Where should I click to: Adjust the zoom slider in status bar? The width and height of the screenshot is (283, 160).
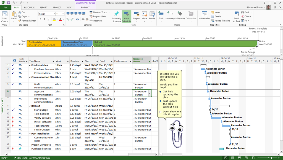[x=271, y=158]
